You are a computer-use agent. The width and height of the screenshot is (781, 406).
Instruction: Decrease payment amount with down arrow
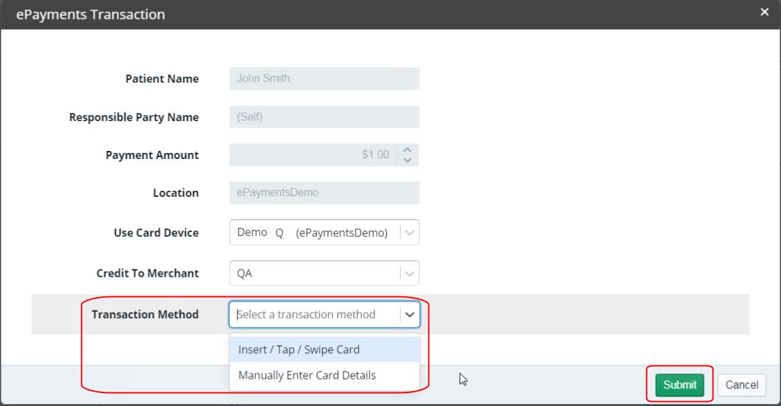[x=407, y=160]
